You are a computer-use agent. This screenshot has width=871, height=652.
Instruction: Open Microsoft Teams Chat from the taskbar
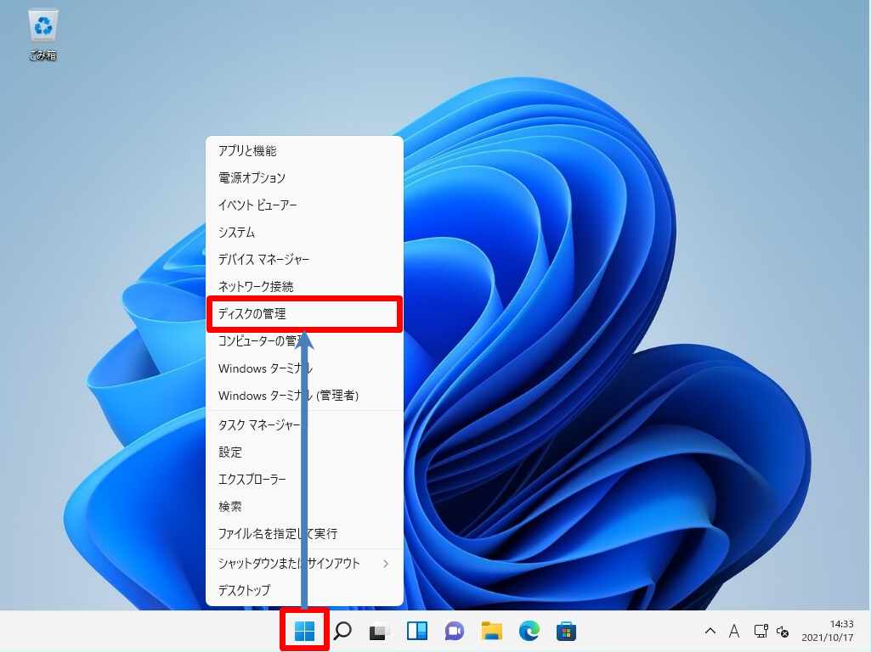point(454,631)
